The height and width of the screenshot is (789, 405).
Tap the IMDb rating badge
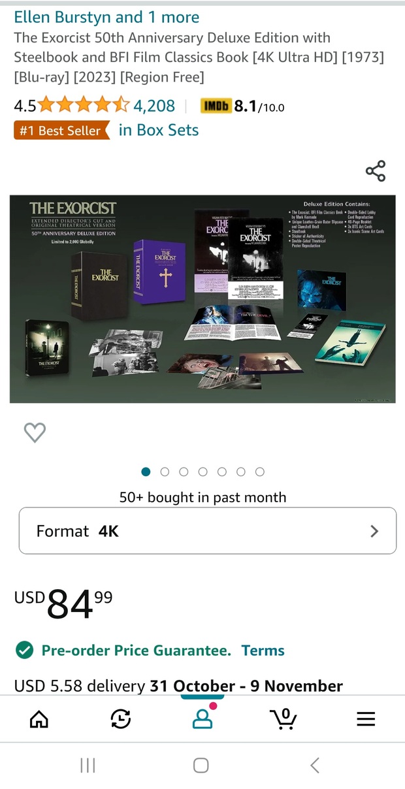242,106
